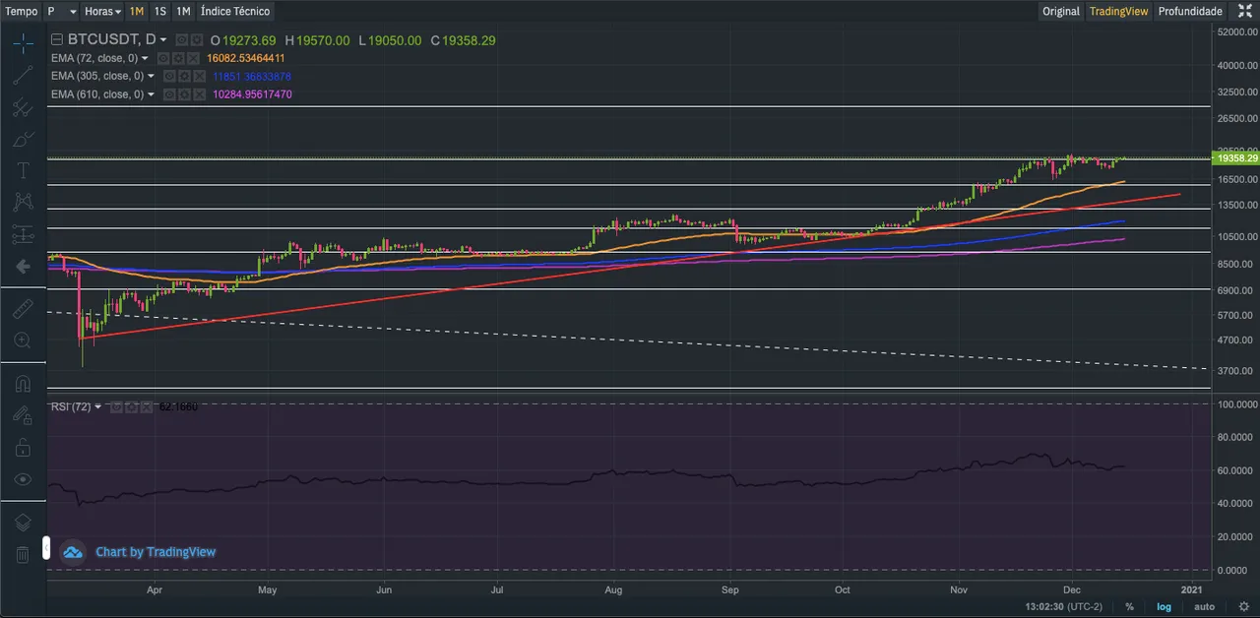Click the 19358.29 current price label
The image size is (1260, 618).
1237,158
